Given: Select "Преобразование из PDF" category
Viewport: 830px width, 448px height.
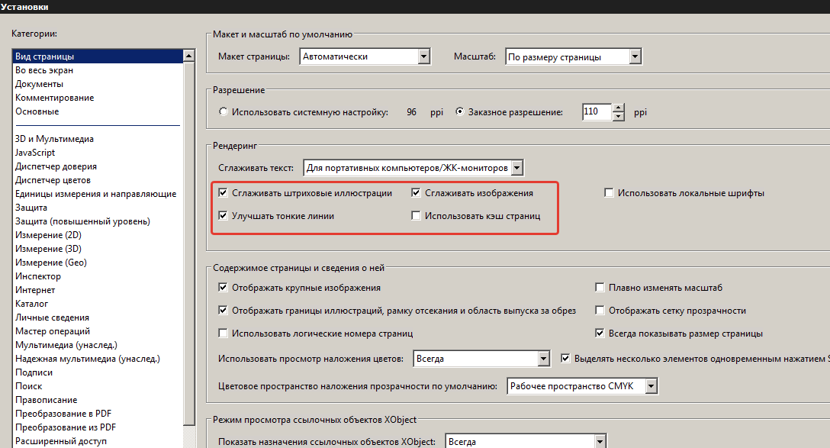Looking at the screenshot, I should (66, 428).
